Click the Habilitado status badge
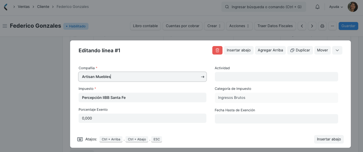The image size is (363, 152). tap(76, 26)
